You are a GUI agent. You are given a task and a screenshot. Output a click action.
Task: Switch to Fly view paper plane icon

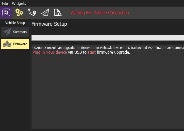45,12
